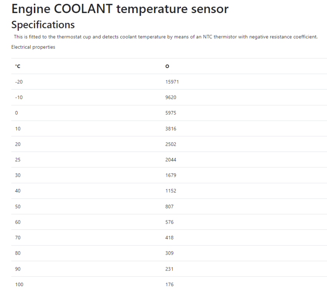Screen dimensions: 327x295
Task: Click the 15971 resistance value
Action: point(172,82)
